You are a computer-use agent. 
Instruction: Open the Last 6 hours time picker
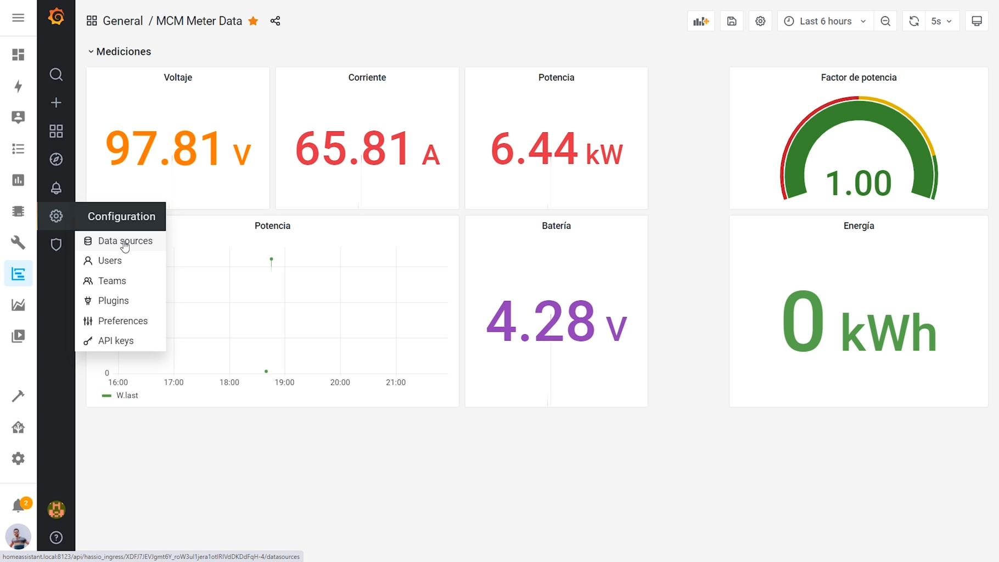pos(823,21)
